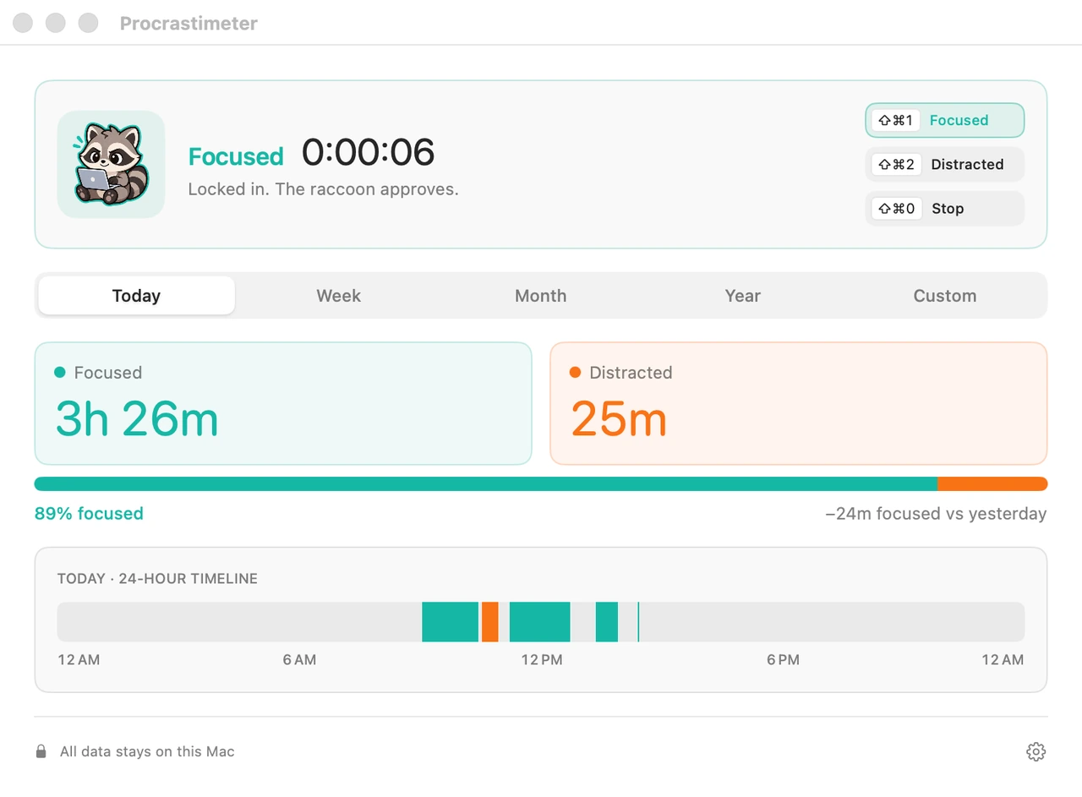Image resolution: width=1082 pixels, height=797 pixels.
Task: Stop the timer
Action: [x=944, y=208]
